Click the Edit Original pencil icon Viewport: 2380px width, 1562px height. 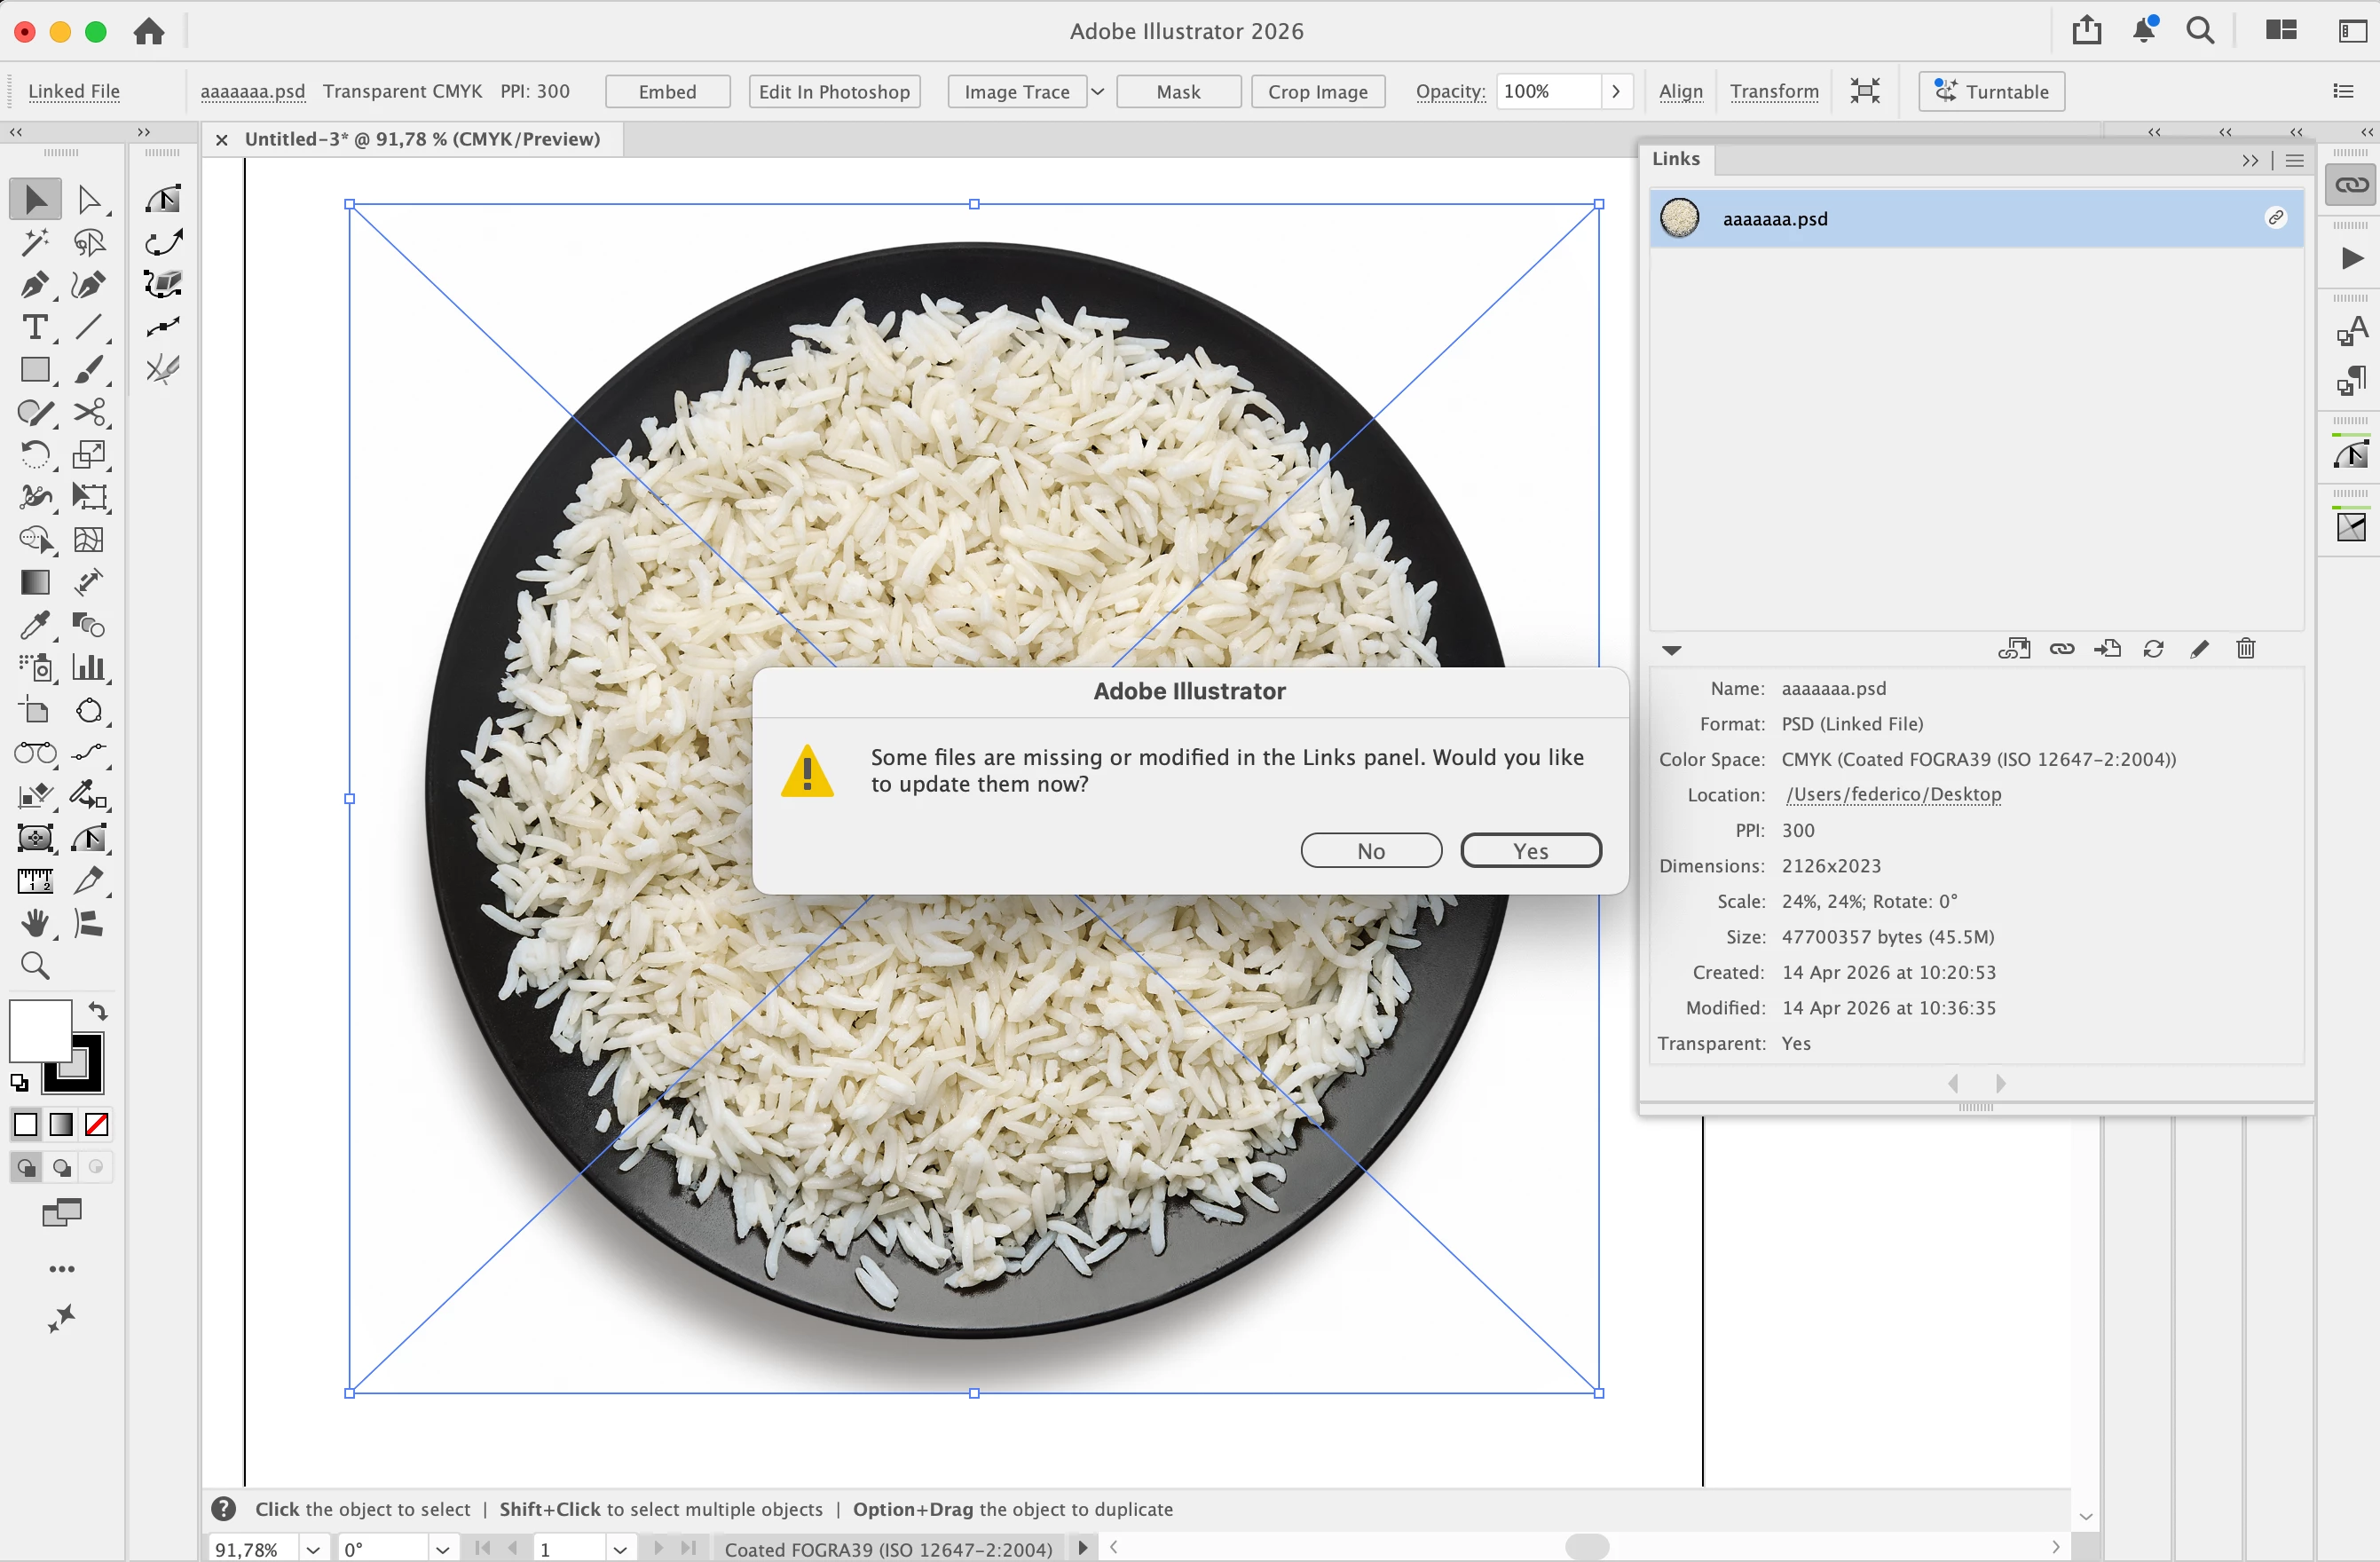tap(2200, 649)
